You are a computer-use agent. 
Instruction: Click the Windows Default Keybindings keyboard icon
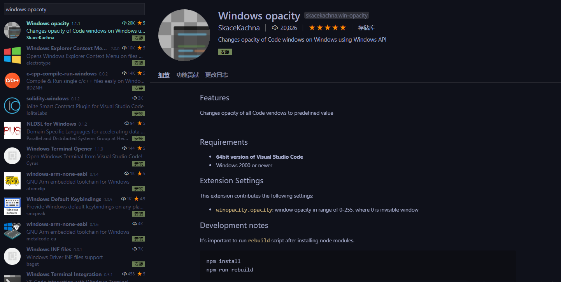(12, 206)
